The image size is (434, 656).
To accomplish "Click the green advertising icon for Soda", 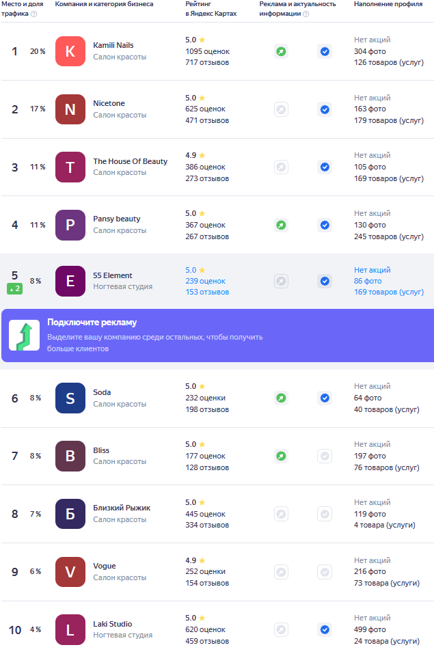I will 281,398.
